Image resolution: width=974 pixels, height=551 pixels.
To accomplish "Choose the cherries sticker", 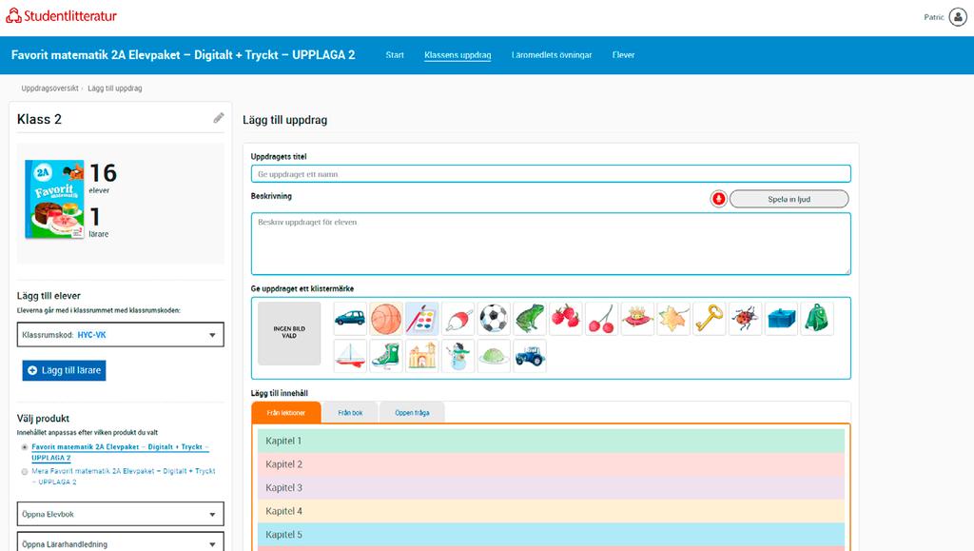I will pos(601,319).
